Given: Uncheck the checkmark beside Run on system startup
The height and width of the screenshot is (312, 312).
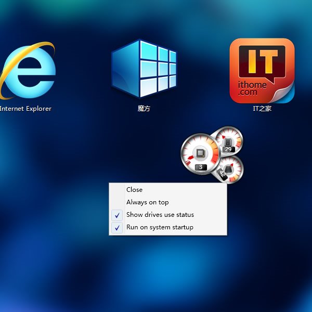Looking at the screenshot, I should tap(117, 228).
